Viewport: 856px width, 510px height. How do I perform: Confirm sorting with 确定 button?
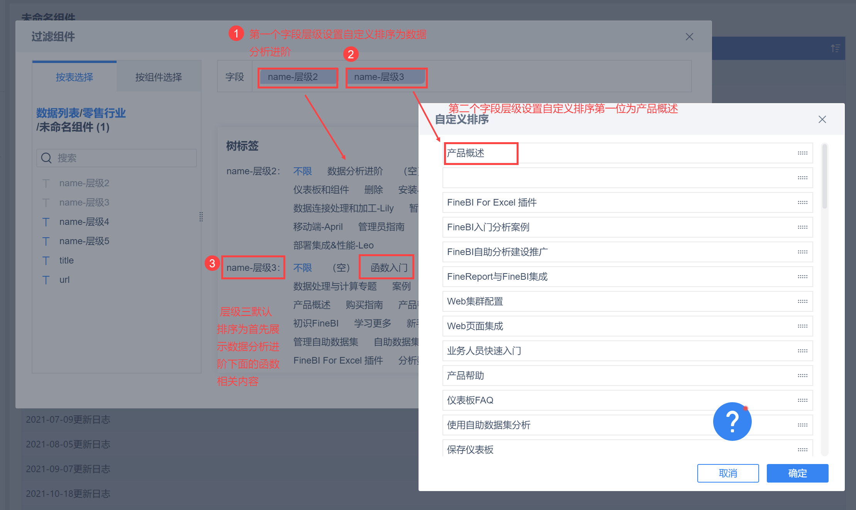(797, 473)
